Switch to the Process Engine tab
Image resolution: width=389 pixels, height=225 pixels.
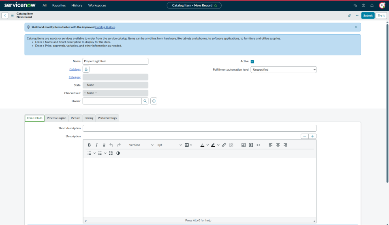click(x=57, y=118)
